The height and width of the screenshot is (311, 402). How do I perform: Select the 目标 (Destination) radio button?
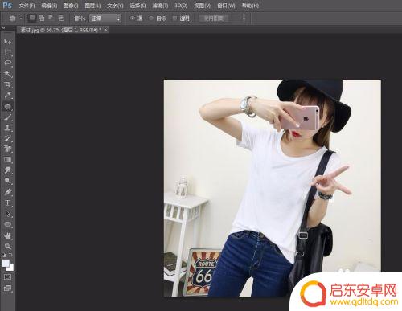click(151, 18)
